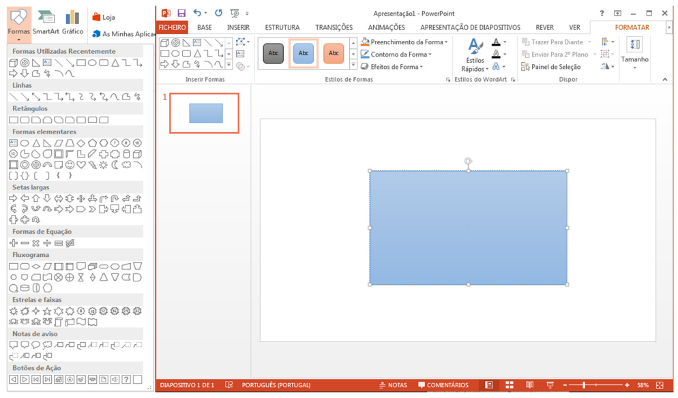Image resolution: width=678 pixels, height=398 pixels.
Task: Switch to slide sorter view
Action: click(509, 385)
